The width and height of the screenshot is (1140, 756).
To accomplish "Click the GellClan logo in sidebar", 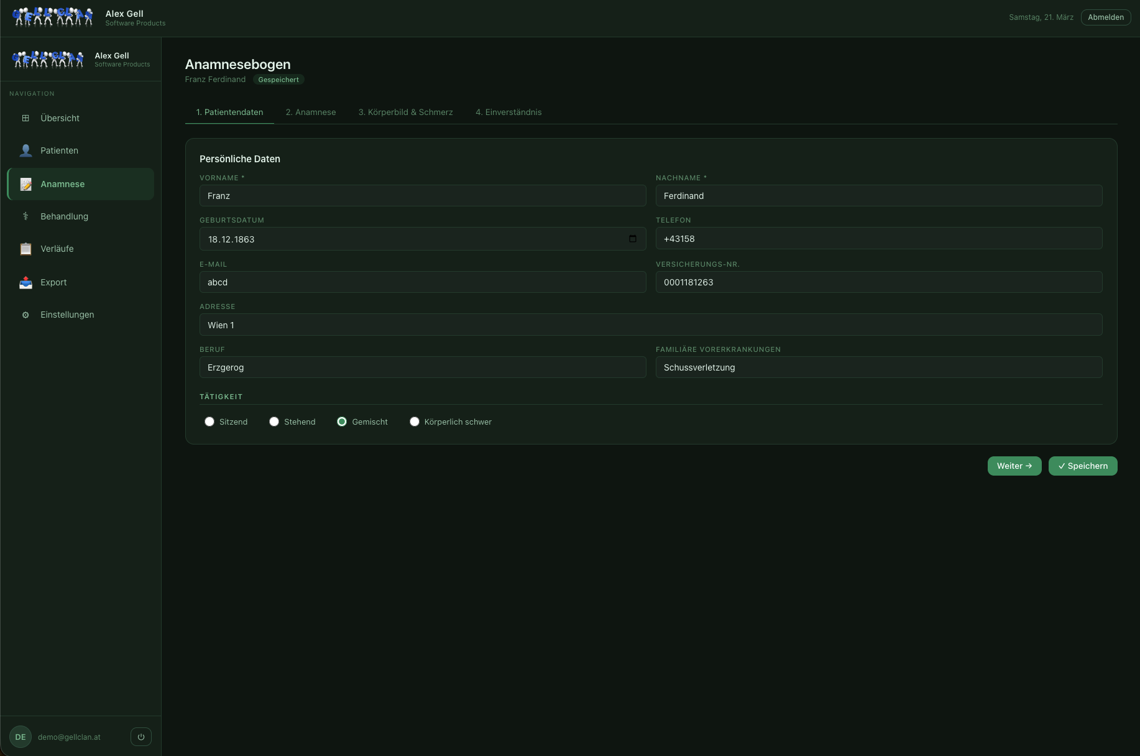I will click(48, 59).
